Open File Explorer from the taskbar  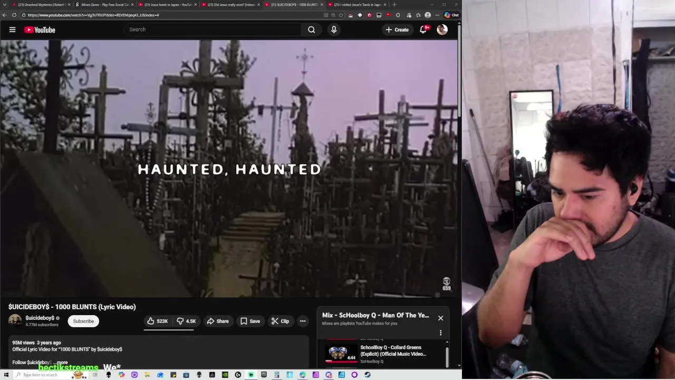[x=147, y=375]
